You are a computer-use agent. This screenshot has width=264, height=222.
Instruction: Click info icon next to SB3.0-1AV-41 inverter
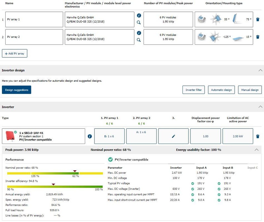coord(89,136)
